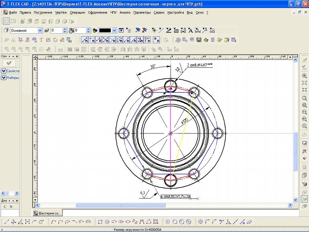Click the С button in diagnostics panel
The image size is (309, 232).
coord(5,206)
